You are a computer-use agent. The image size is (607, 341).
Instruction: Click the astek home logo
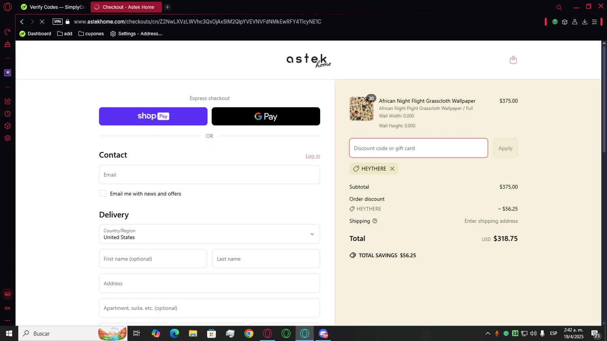pyautogui.click(x=309, y=60)
